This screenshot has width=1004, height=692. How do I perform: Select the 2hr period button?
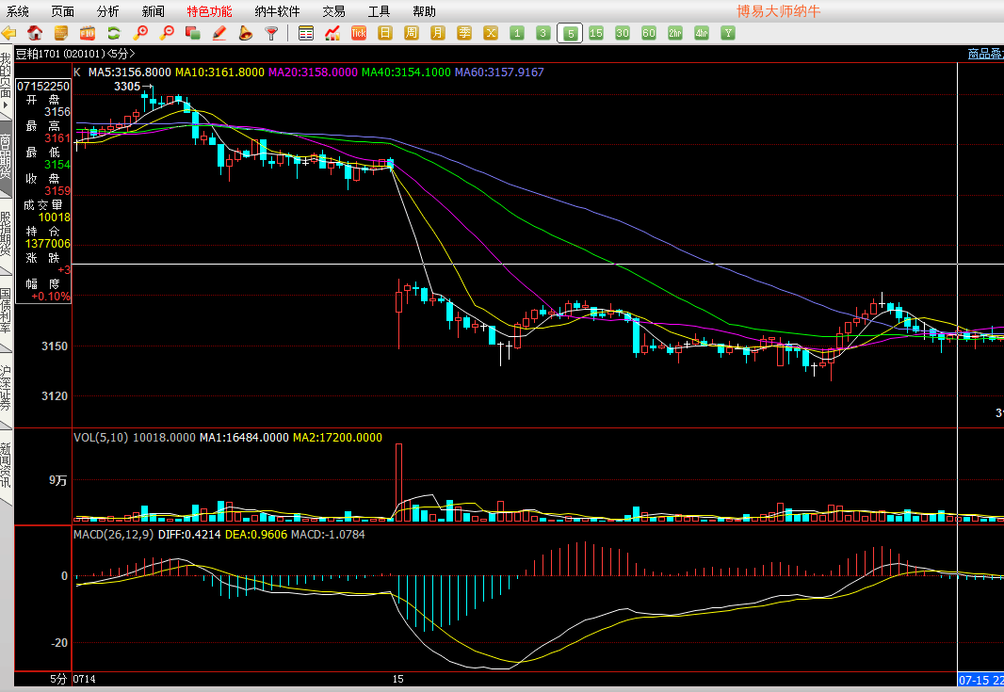(x=675, y=33)
